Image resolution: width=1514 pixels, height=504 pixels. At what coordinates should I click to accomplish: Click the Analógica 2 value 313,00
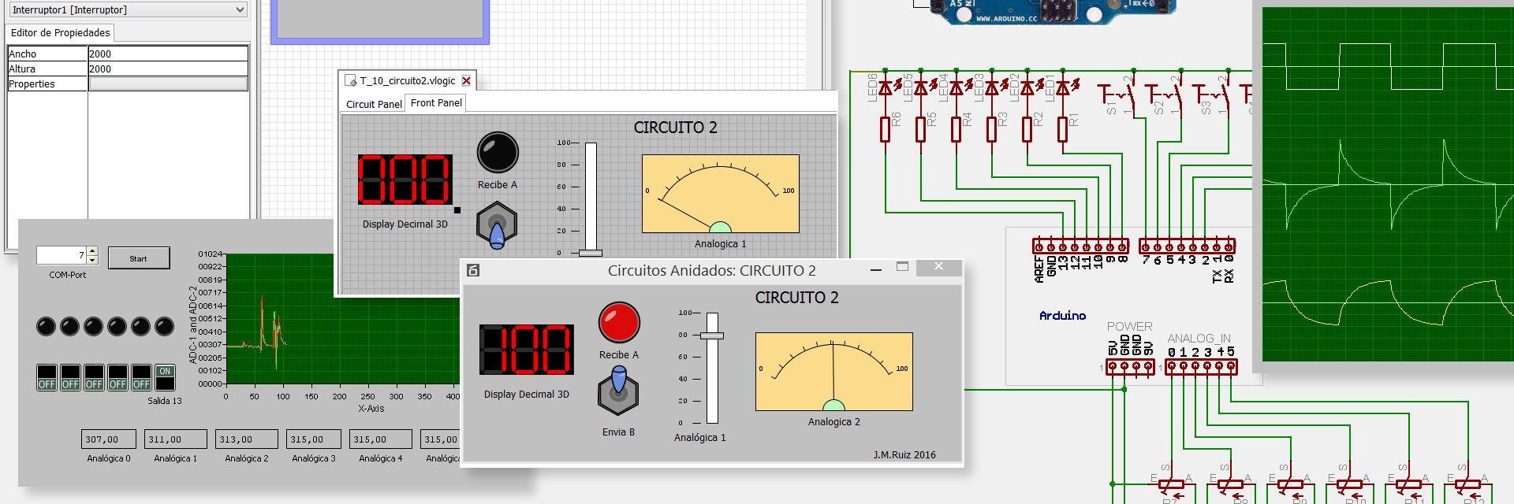point(246,439)
